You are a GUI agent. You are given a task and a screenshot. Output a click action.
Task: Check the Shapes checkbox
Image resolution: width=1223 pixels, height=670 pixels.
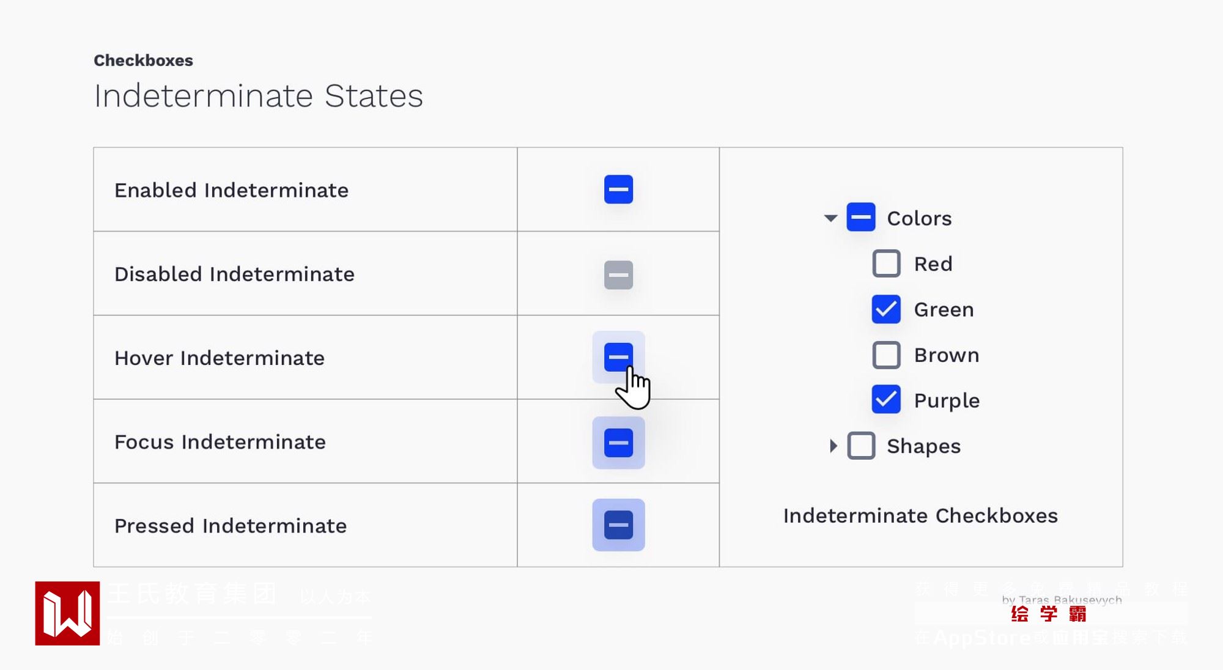click(861, 446)
